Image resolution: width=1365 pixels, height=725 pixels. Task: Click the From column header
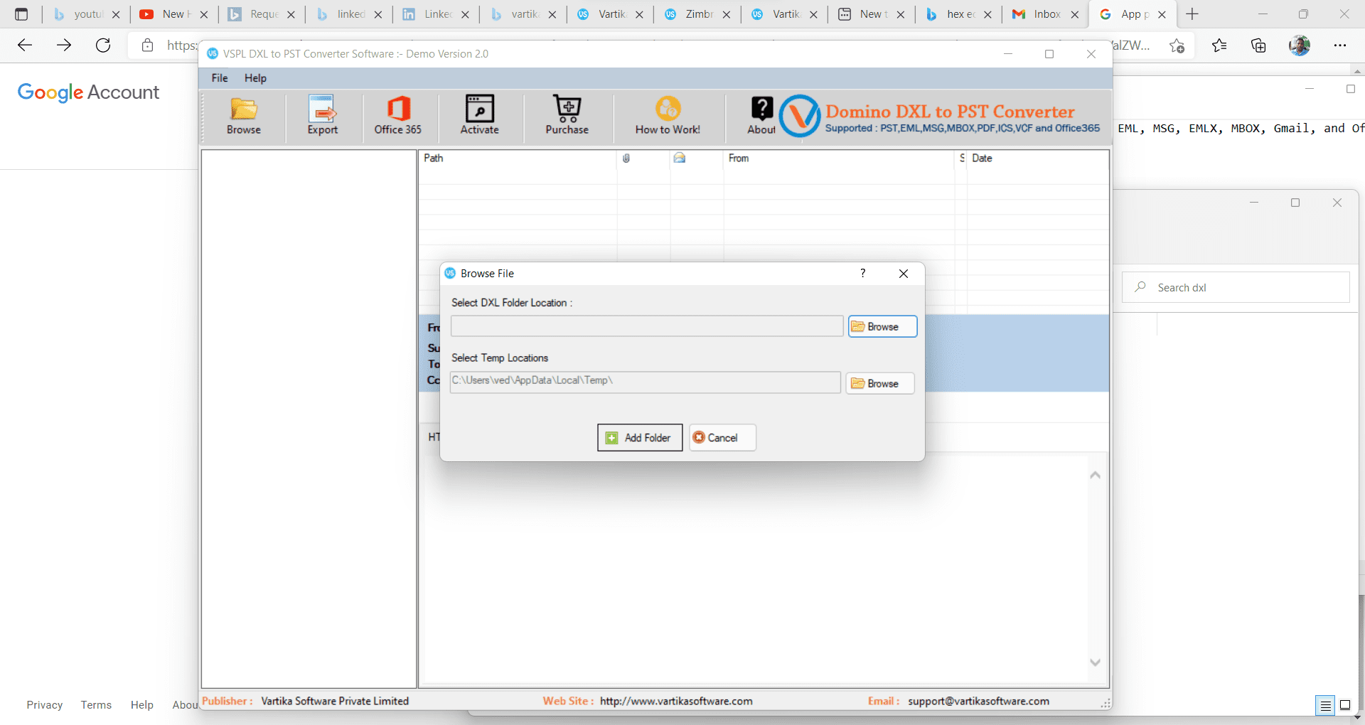click(x=839, y=158)
